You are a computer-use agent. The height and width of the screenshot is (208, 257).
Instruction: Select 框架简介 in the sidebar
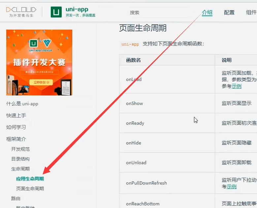coord(16,139)
